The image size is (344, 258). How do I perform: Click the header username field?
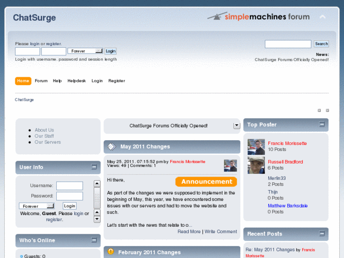click(27, 52)
